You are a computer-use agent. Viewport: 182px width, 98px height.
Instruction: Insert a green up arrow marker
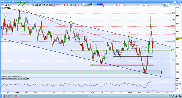(x=67, y=5)
